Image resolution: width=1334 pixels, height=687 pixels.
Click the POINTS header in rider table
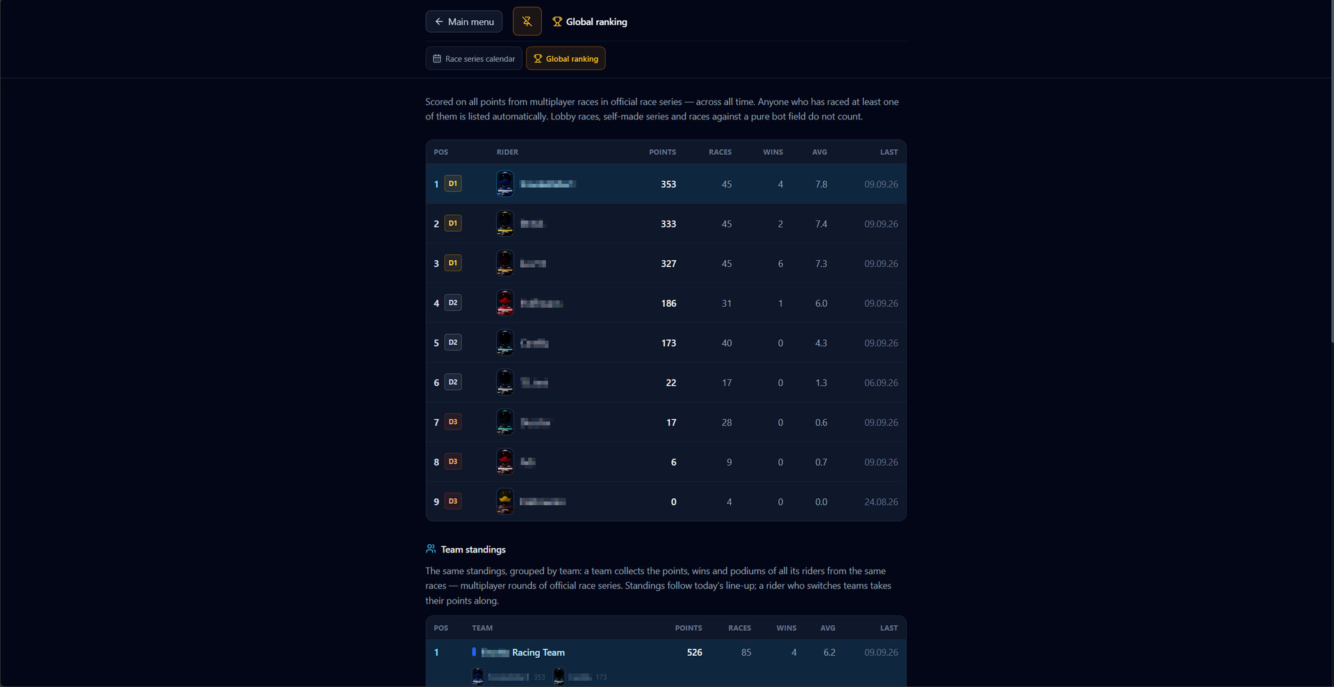pos(662,152)
